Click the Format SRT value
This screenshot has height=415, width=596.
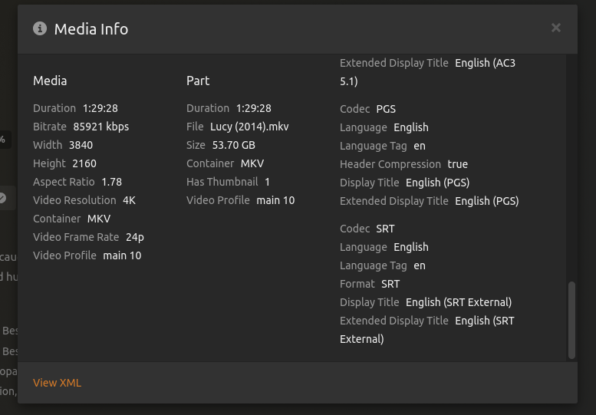[390, 284]
